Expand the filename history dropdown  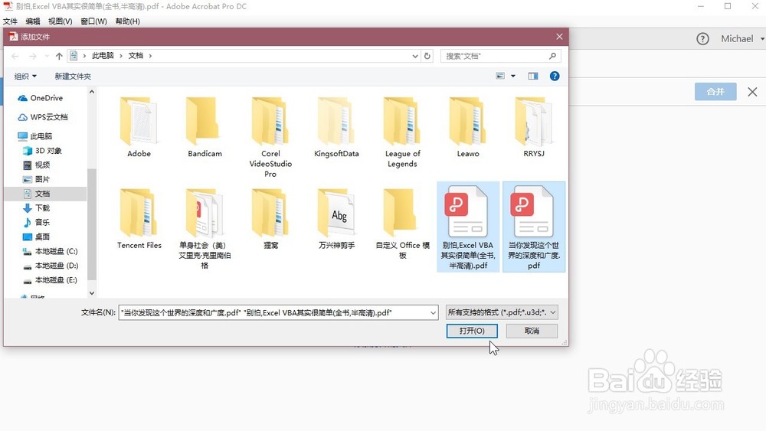pos(433,312)
